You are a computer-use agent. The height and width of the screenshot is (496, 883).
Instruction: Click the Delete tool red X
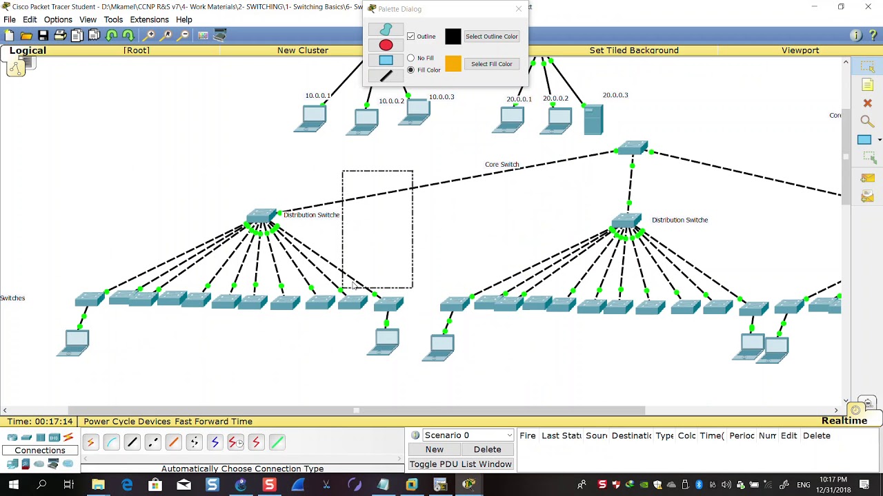coord(867,103)
